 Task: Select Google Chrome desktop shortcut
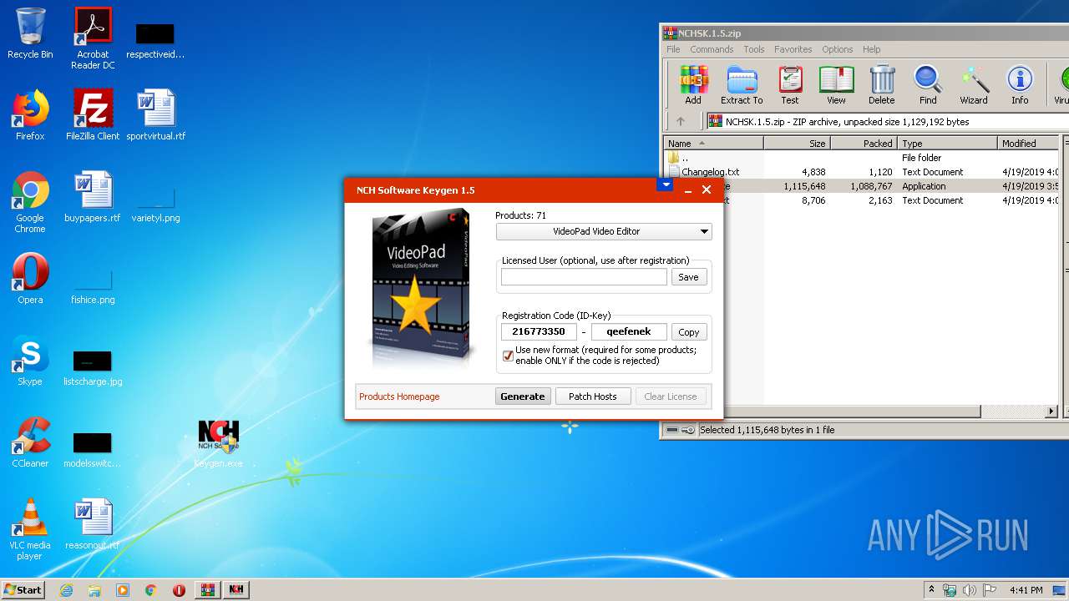tap(30, 202)
